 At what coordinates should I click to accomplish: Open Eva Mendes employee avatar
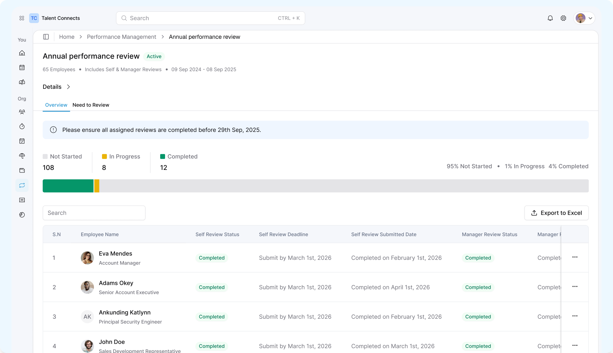(87, 258)
